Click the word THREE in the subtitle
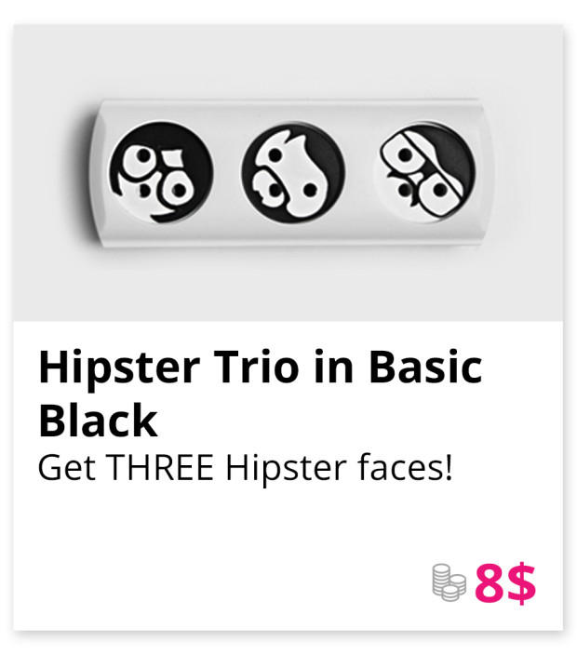 coord(160,467)
